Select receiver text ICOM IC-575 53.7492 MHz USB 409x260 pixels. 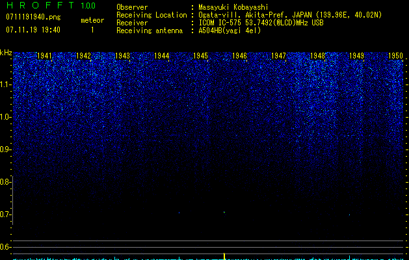261,23
